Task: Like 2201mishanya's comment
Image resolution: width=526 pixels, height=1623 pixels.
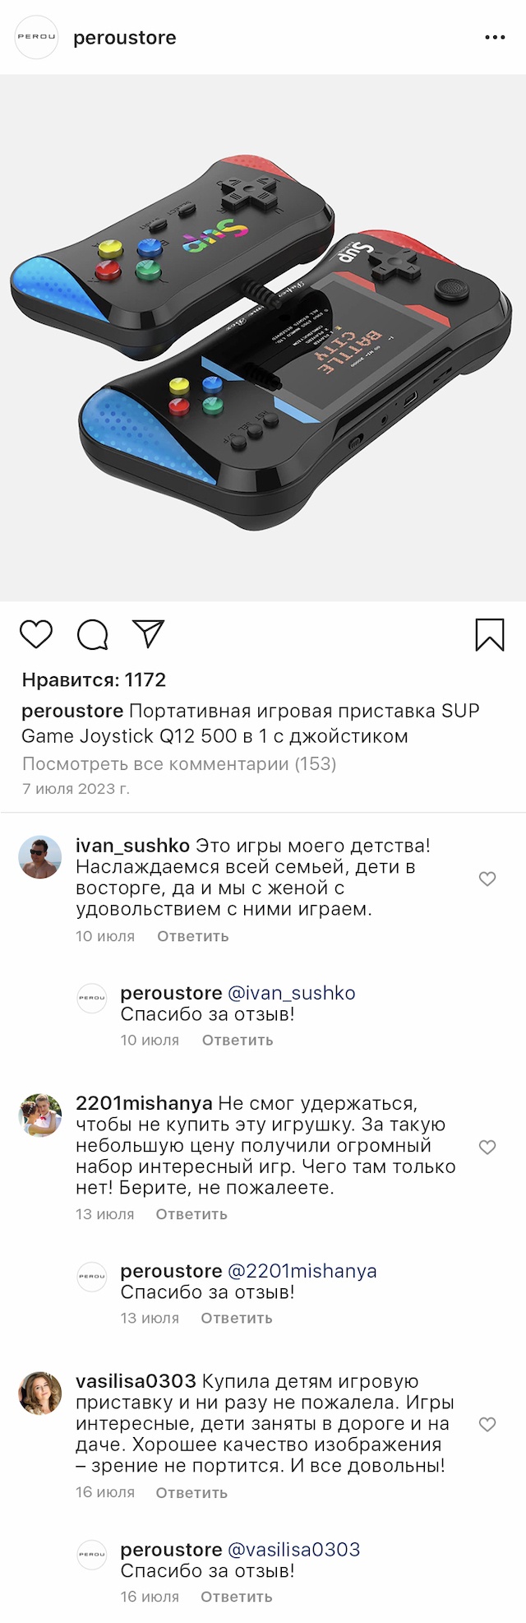Action: coord(487,1147)
